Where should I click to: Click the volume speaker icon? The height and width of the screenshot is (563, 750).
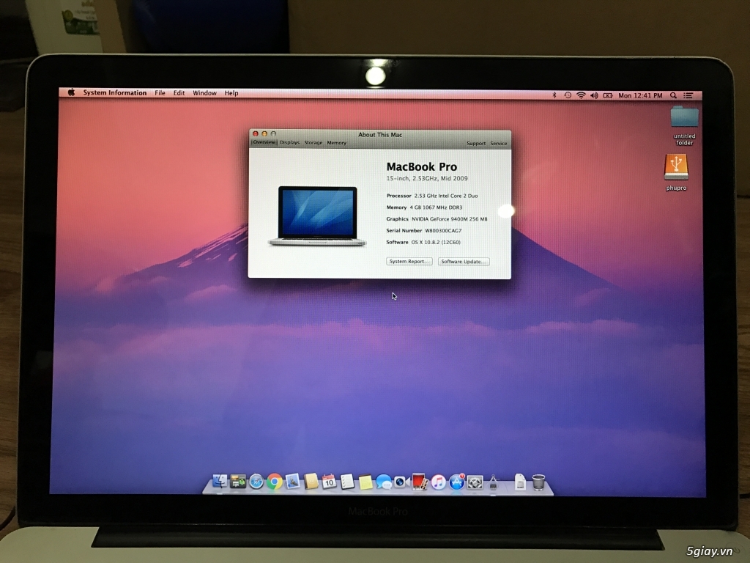(x=594, y=95)
